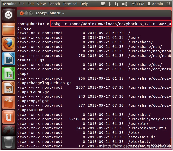Image resolution: width=173 pixels, height=151 pixels.
Task: Open Ubuntu One launcher icon
Action: pos(9,117)
